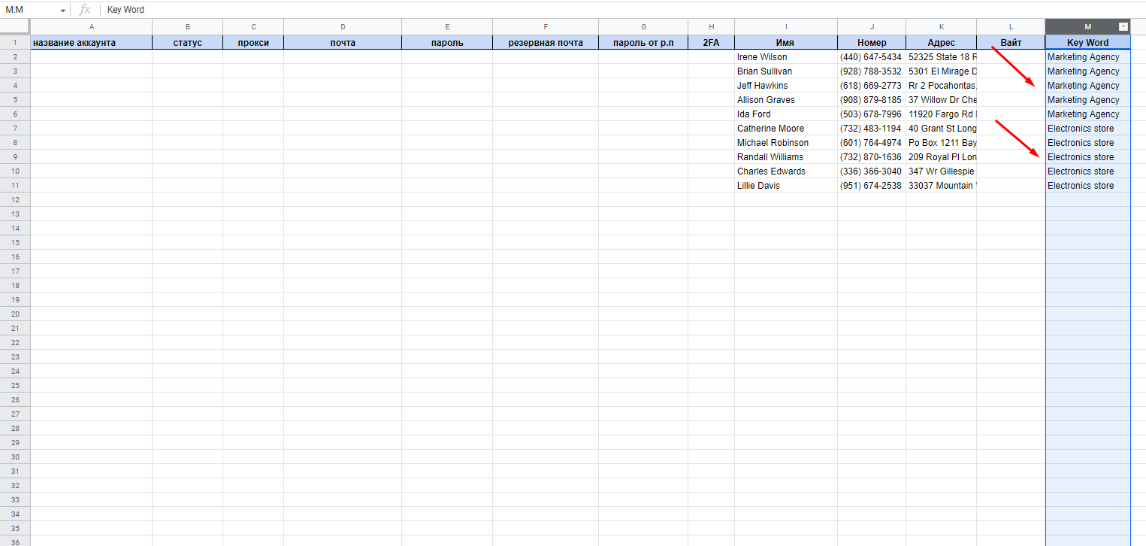
Task: Click phone number (503) 678-7996
Action: pyautogui.click(x=872, y=114)
